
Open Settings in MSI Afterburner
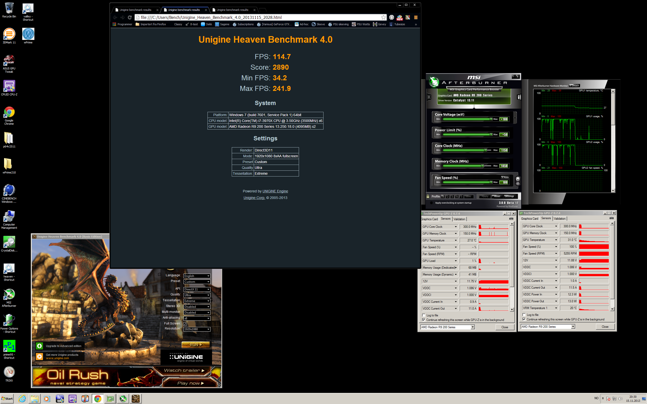point(509,196)
